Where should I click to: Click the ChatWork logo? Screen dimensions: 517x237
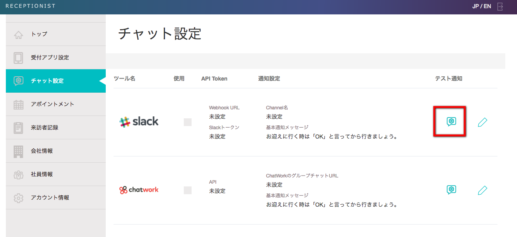pos(139,190)
